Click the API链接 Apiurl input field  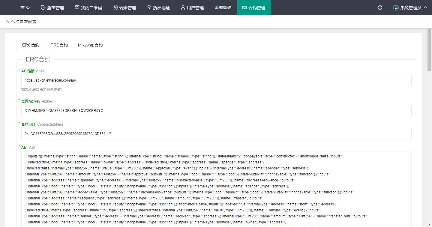coord(216,80)
